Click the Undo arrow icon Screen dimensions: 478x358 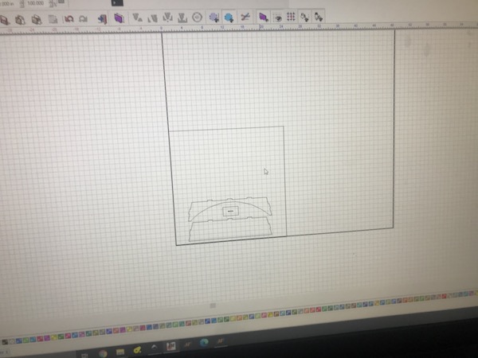pos(69,19)
